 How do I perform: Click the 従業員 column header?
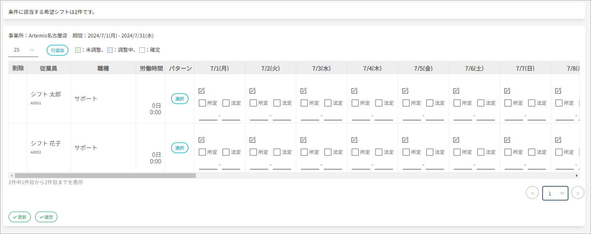coord(48,68)
